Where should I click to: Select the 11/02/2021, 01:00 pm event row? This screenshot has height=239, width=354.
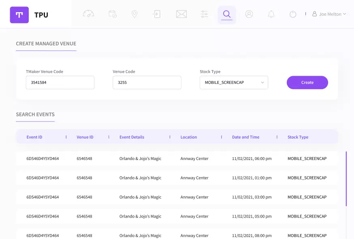click(x=177, y=178)
